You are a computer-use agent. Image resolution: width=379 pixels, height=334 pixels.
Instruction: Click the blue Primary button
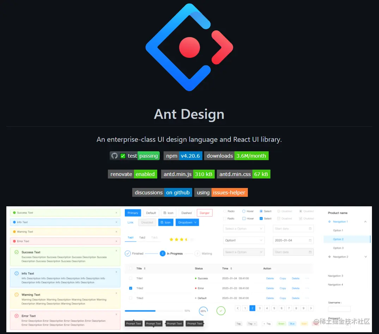(x=133, y=213)
